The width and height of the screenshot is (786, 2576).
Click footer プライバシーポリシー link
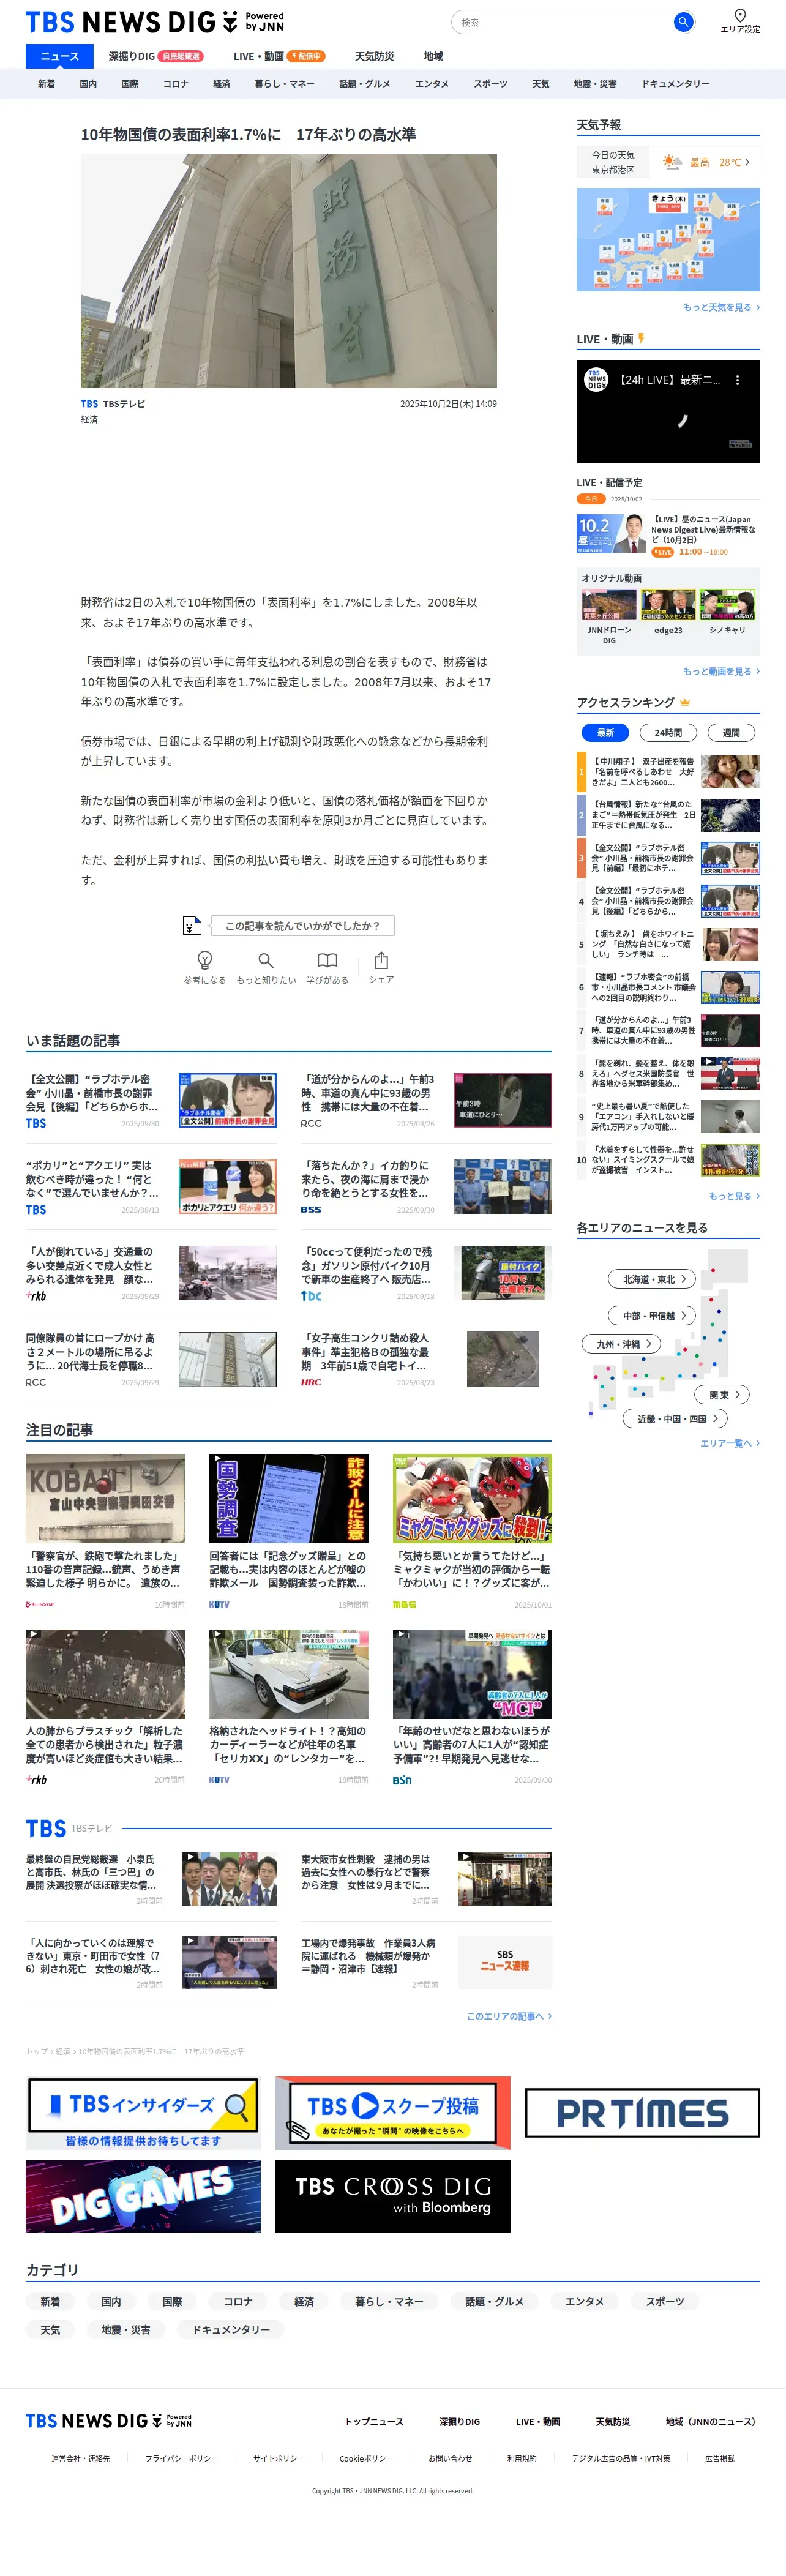coord(181,2459)
